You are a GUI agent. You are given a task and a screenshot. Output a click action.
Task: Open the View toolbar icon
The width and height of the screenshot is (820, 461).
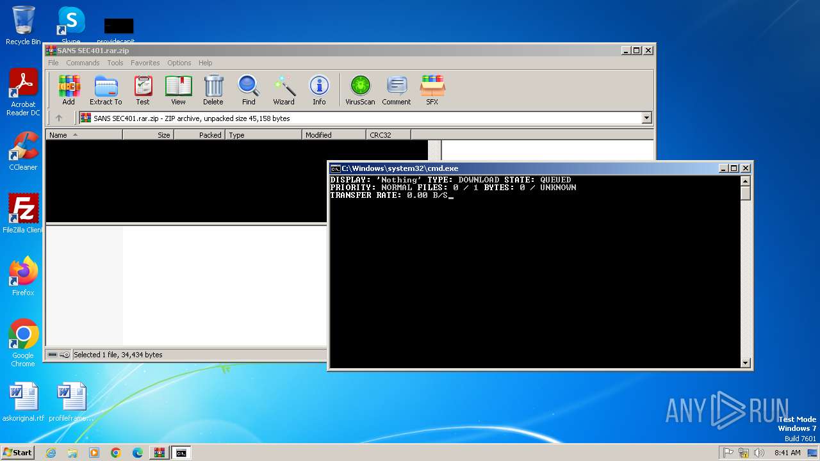click(178, 90)
